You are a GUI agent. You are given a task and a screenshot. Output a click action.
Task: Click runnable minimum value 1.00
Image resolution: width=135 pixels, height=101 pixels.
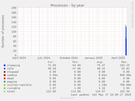77,88
